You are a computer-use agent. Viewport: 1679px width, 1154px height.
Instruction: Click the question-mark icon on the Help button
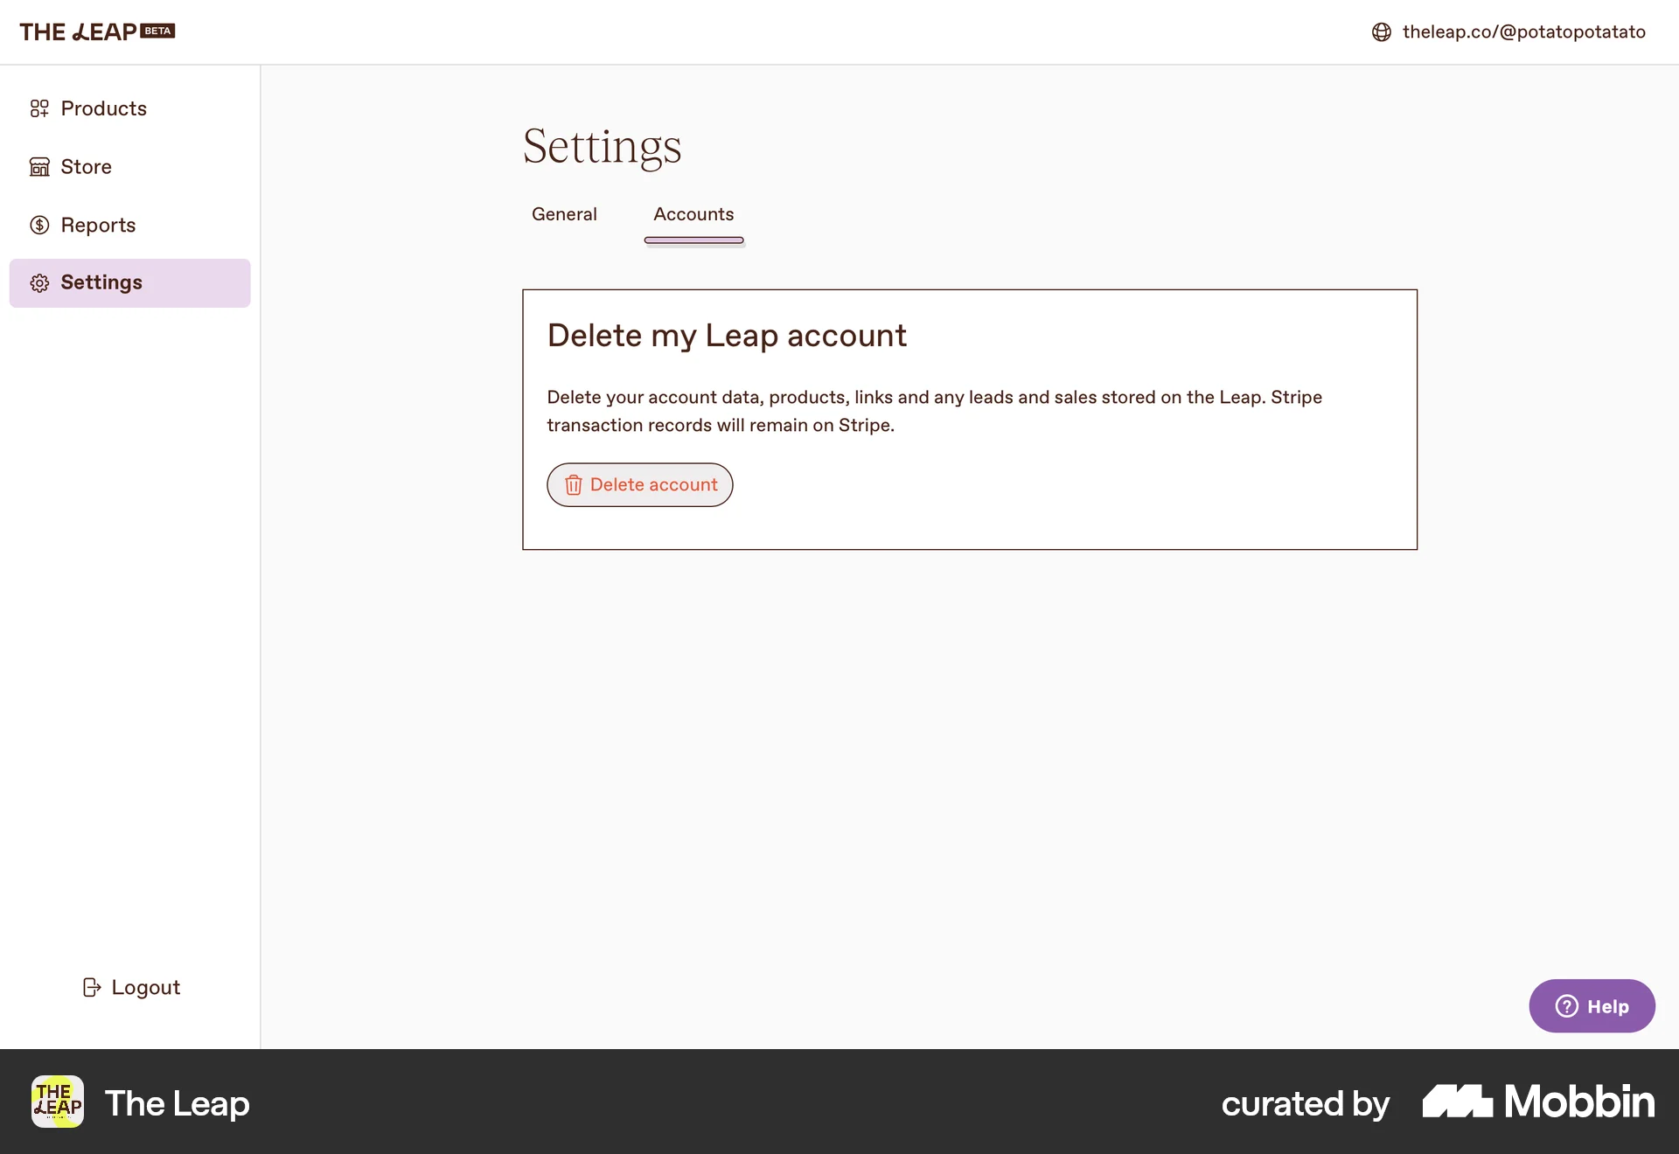[1566, 1006]
